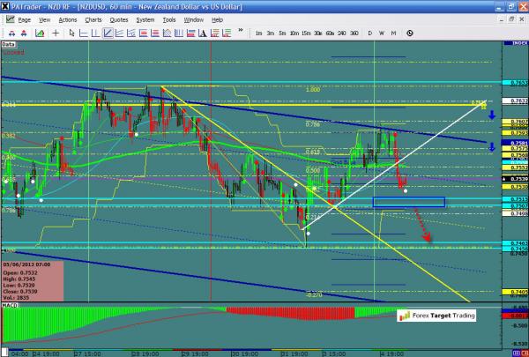Select the diagonal channel lines tool
Viewport: 529px width, 357px height.
tap(167, 33)
